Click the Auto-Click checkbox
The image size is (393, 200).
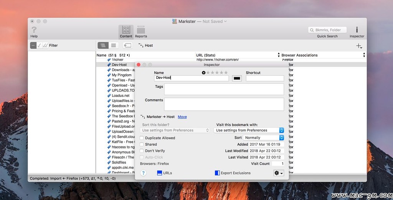coord(142,157)
